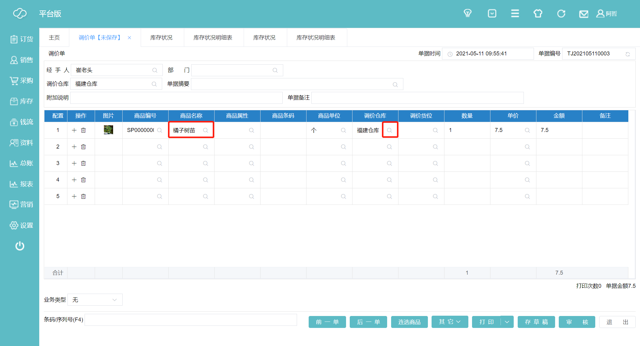The width and height of the screenshot is (640, 346).
Task: Click the power logout icon in sidebar
Action: click(20, 246)
